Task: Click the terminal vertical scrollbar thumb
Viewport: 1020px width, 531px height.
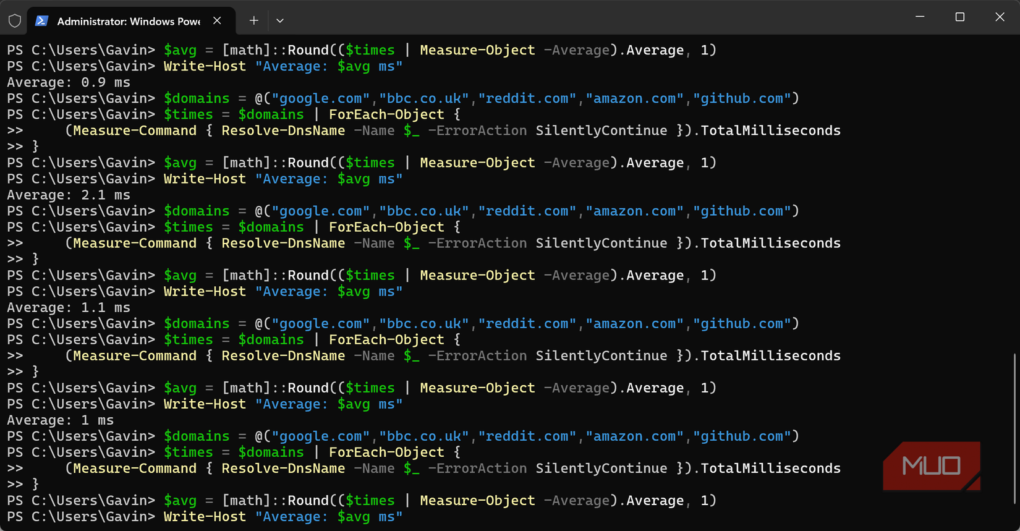Action: click(x=1015, y=428)
